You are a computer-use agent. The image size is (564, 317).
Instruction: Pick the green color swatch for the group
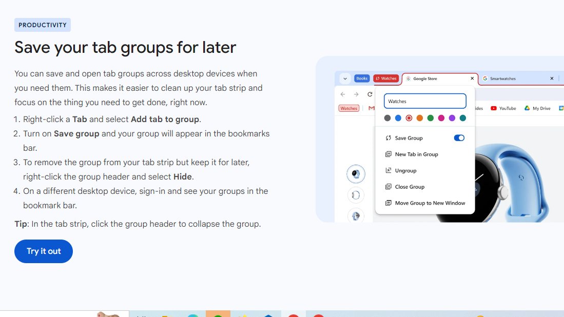[430, 118]
